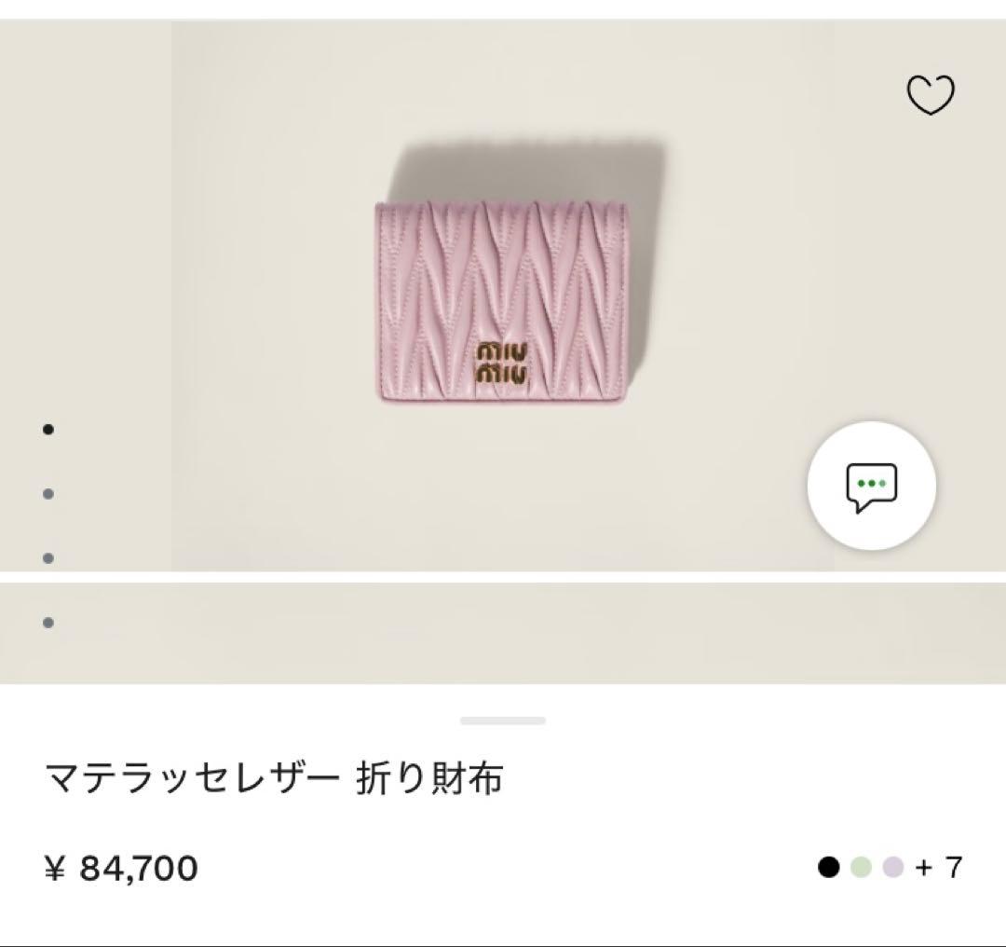The width and height of the screenshot is (1006, 947).
Task: Collapse the product info panel handle
Action: pyautogui.click(x=503, y=719)
